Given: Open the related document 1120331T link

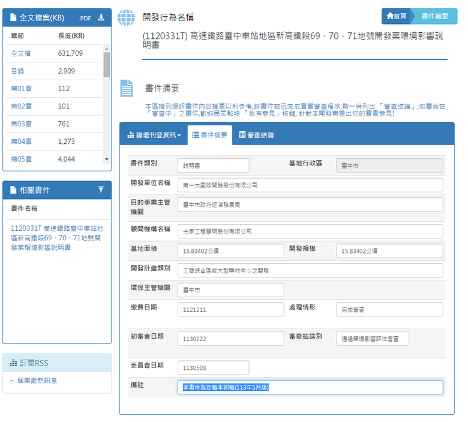Looking at the screenshot, I should (57, 238).
